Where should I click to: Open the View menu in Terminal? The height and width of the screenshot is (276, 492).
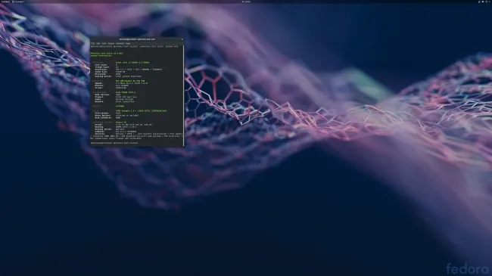click(104, 43)
